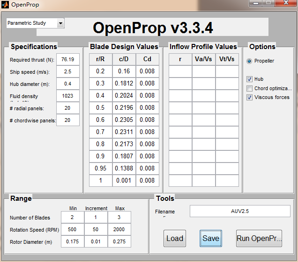
Task: Click the r/R cell with value 0.95
Action: (x=101, y=169)
